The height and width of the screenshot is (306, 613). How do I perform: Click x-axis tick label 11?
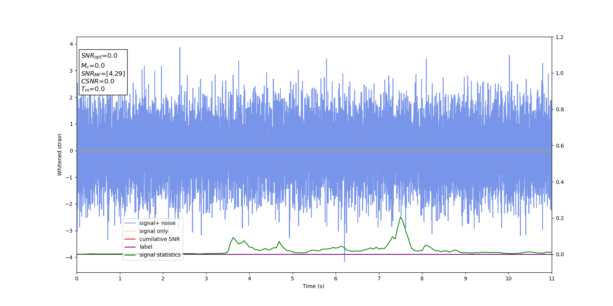click(552, 278)
